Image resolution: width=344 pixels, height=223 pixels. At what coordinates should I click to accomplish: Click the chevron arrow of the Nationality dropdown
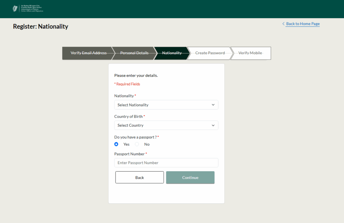coord(213,105)
